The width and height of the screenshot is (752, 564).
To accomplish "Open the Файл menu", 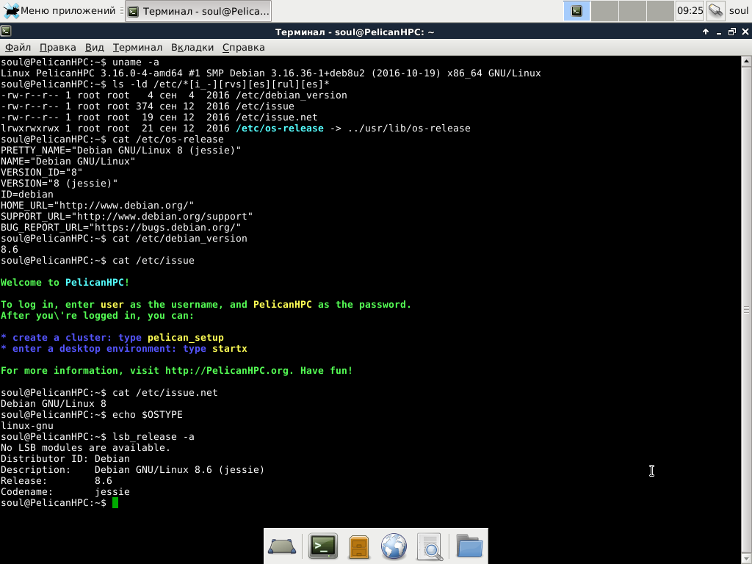I will pos(18,48).
